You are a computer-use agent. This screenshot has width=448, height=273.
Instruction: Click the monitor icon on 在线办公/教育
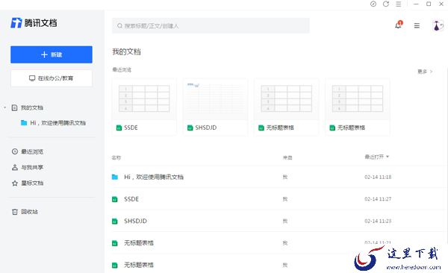pos(32,78)
